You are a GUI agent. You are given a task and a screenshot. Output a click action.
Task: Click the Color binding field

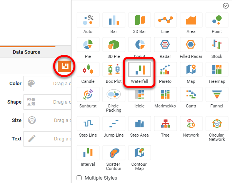tap(48, 84)
